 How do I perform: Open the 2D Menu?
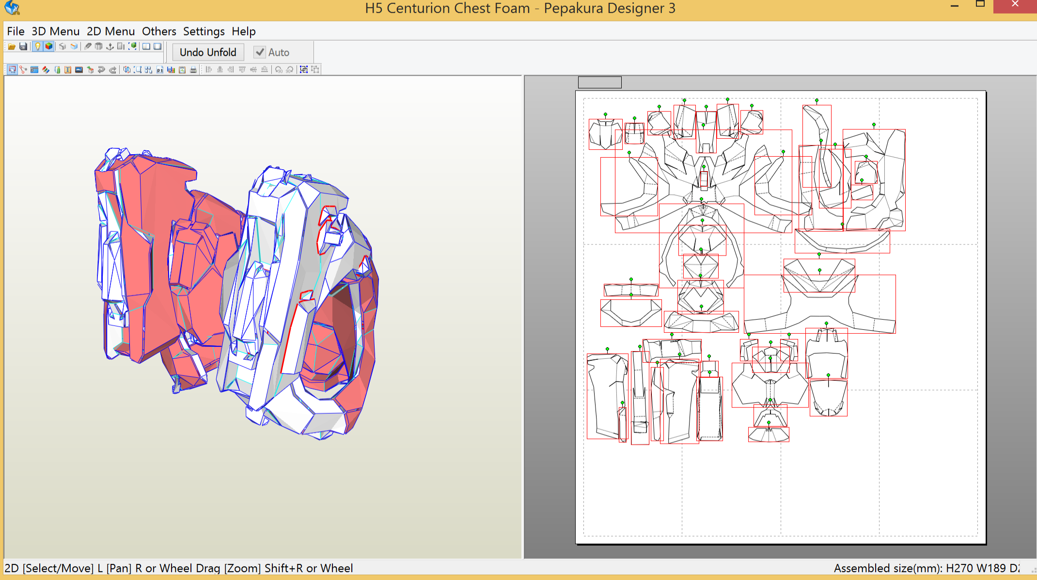(x=110, y=31)
